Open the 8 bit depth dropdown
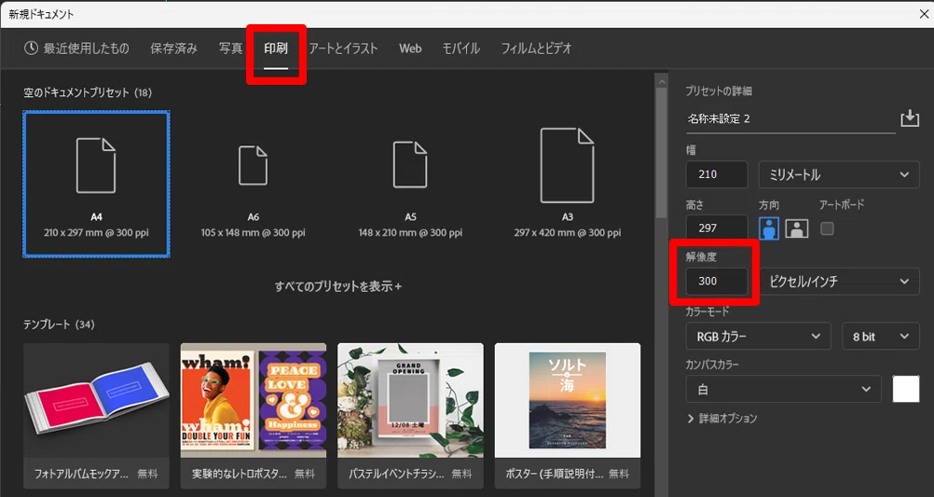The width and height of the screenshot is (934, 497). 880,336
